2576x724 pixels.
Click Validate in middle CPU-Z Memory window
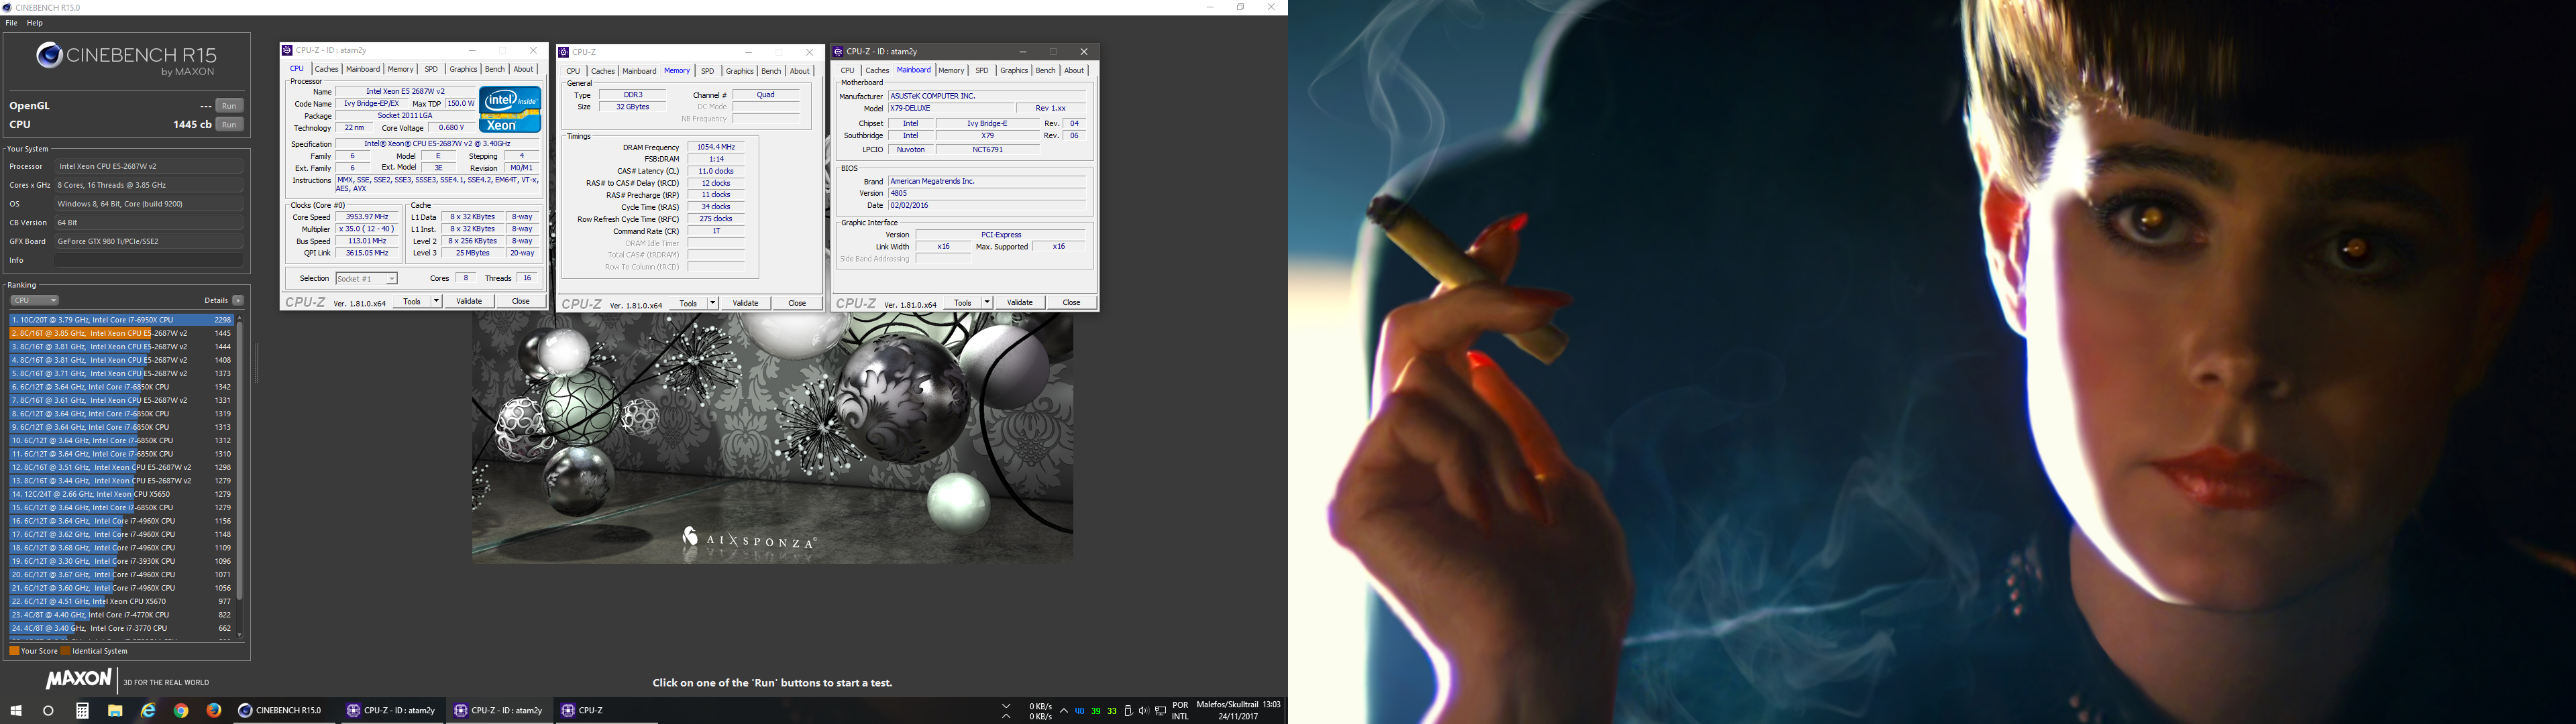tap(745, 303)
